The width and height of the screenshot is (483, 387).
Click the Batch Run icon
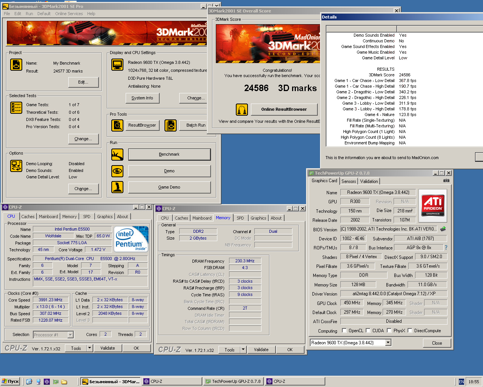click(x=171, y=125)
